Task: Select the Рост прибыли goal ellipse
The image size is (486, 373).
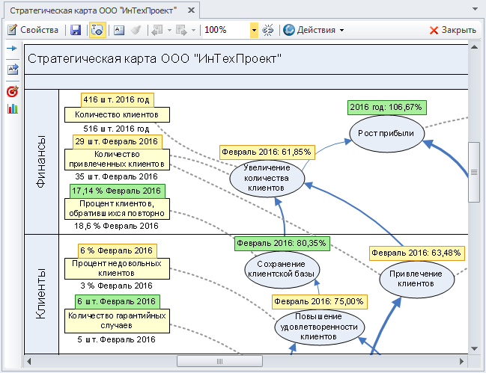Action: (386, 134)
